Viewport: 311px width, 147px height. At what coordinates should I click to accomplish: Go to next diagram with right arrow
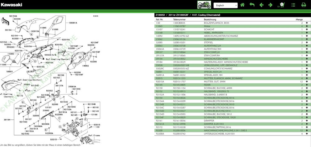270,5
